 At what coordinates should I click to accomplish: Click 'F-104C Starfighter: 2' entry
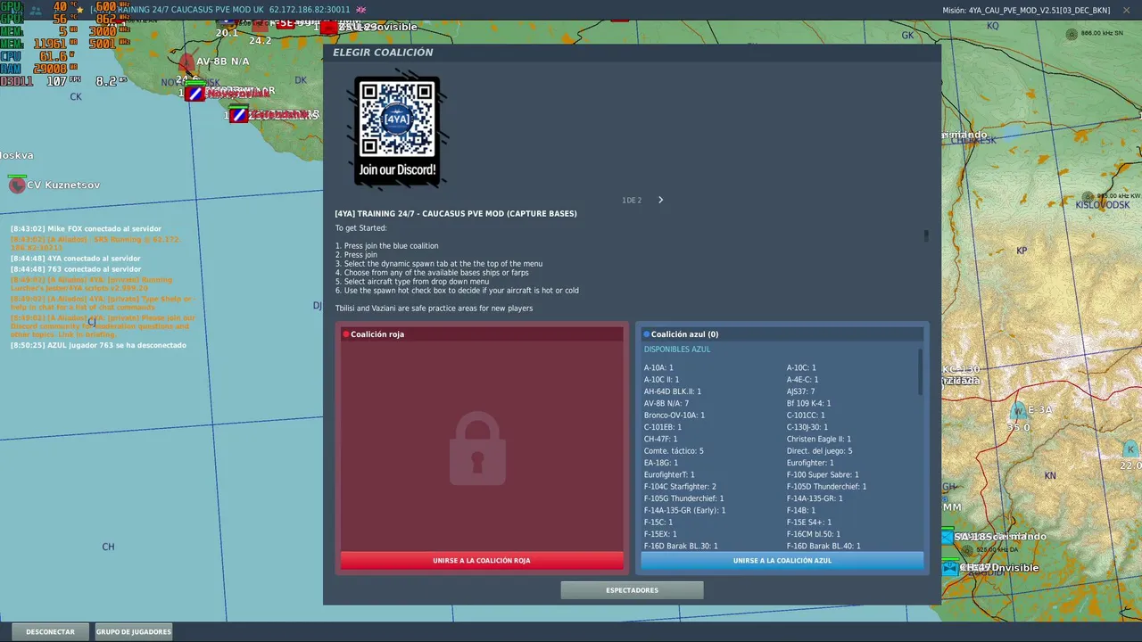click(x=680, y=487)
